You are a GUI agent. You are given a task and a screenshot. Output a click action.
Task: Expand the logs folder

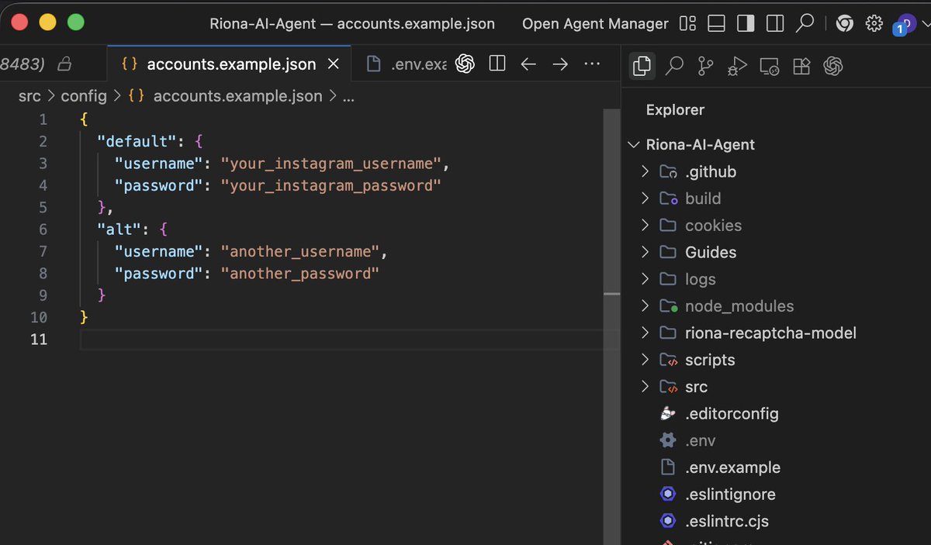pos(701,279)
